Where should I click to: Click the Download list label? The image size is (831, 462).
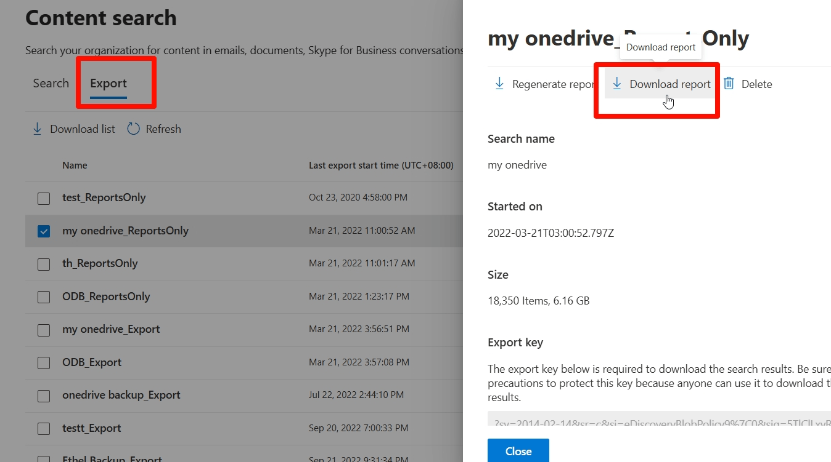pyautogui.click(x=83, y=129)
